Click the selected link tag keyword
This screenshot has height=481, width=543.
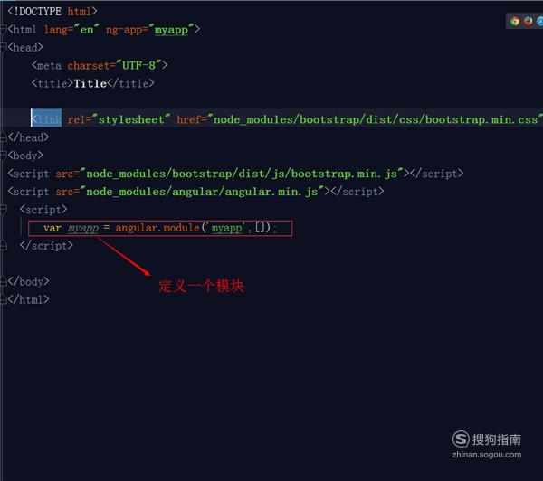(x=46, y=118)
